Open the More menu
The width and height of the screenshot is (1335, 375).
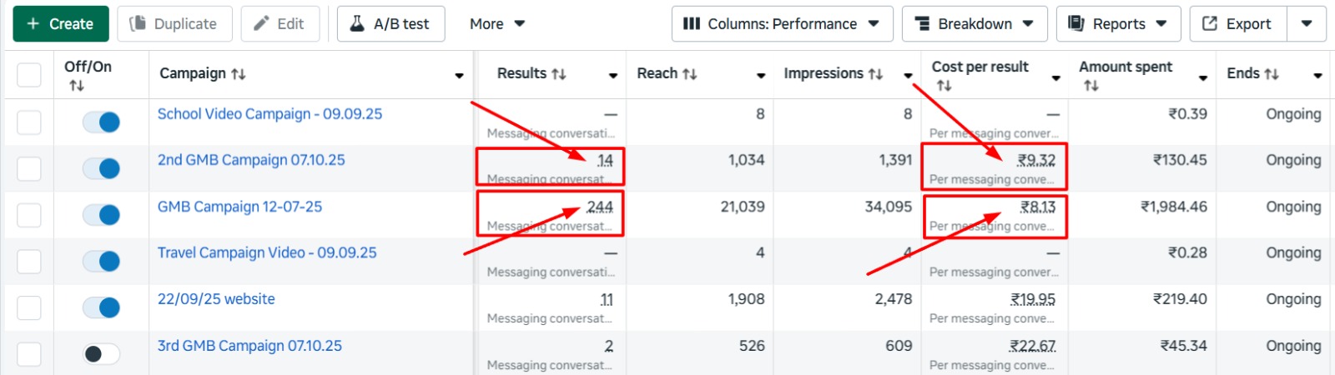pos(497,24)
